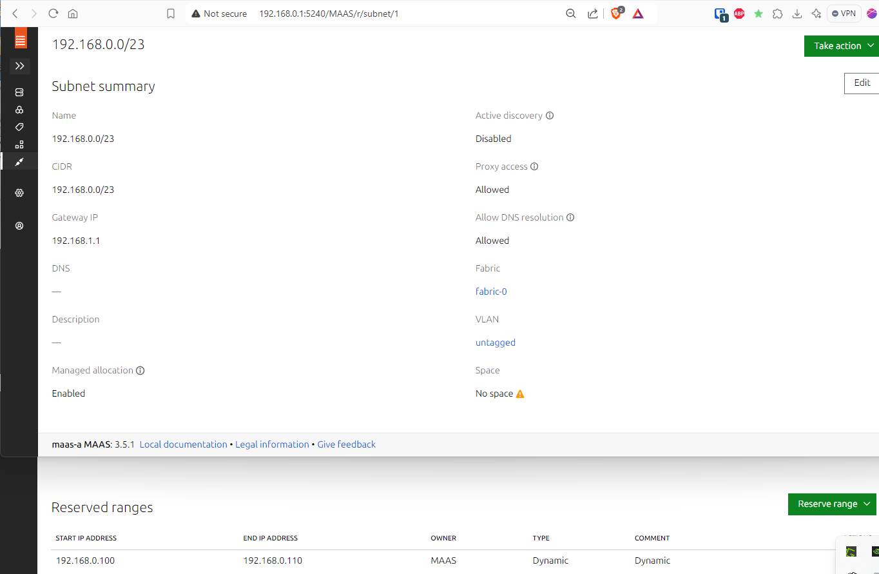Screen dimensions: 879x574
Task: Open Local documentation link in footer
Action: pos(183,444)
